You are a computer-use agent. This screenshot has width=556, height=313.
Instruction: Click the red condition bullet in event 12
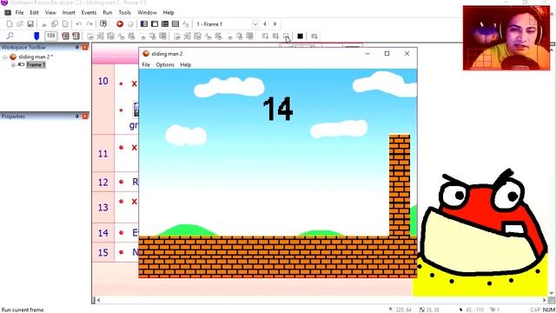pos(122,182)
